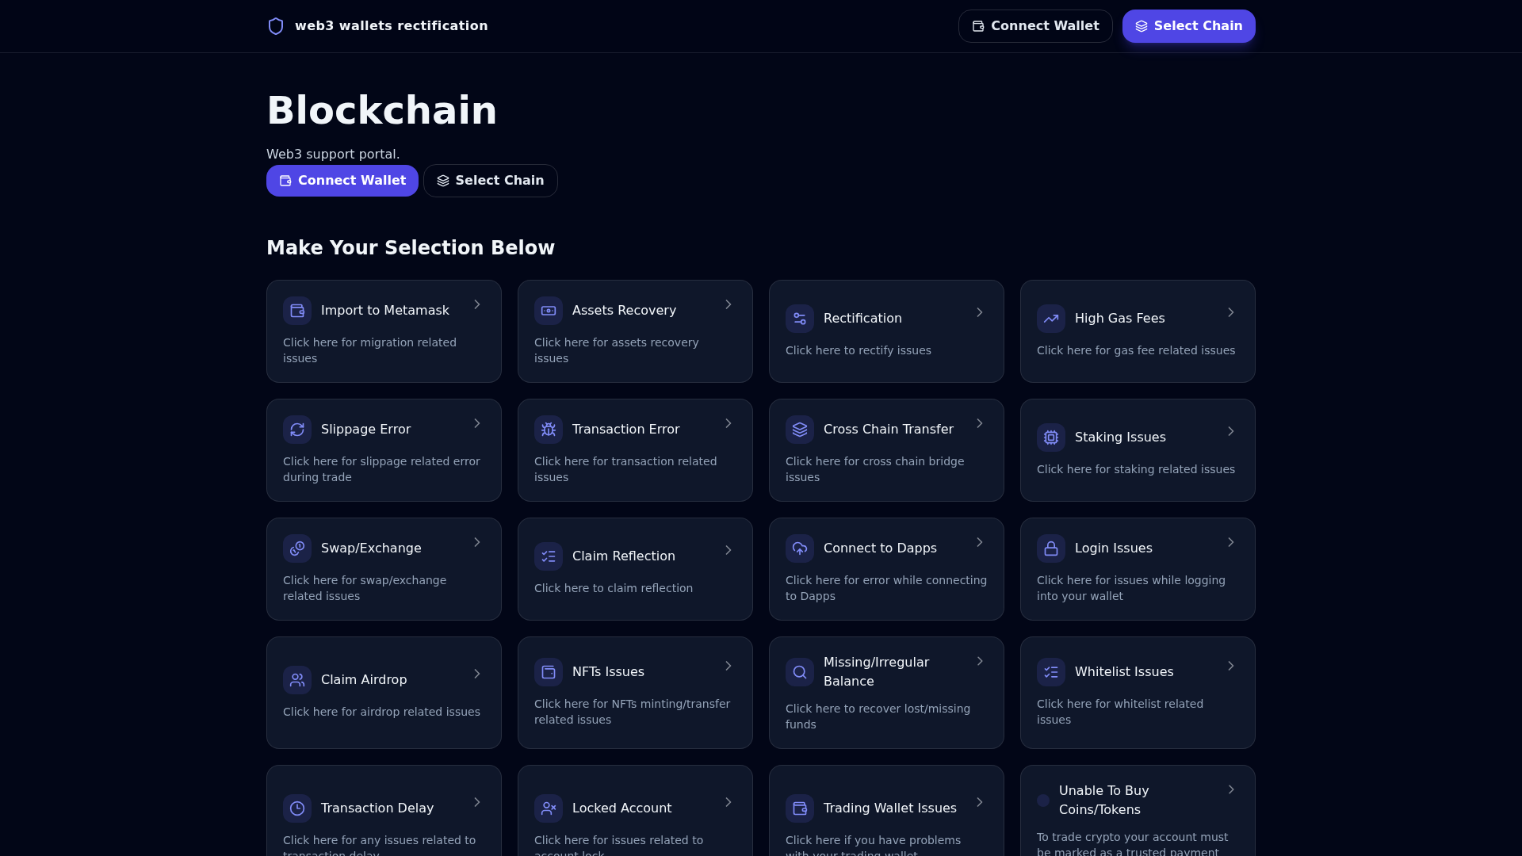
Task: Expand the Cross Chain Transfer chevron
Action: coord(980,423)
